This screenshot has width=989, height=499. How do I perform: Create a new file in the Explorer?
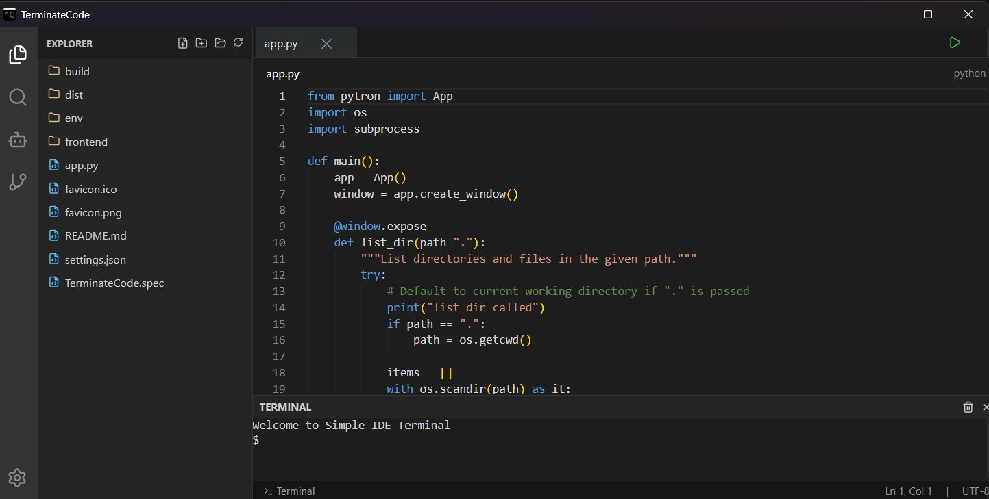(182, 42)
